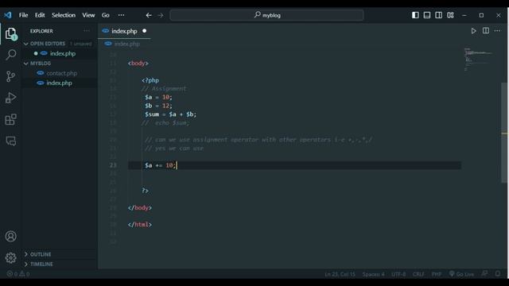Go forward with the right arrow
This screenshot has height=286, width=509.
pyautogui.click(x=161, y=15)
